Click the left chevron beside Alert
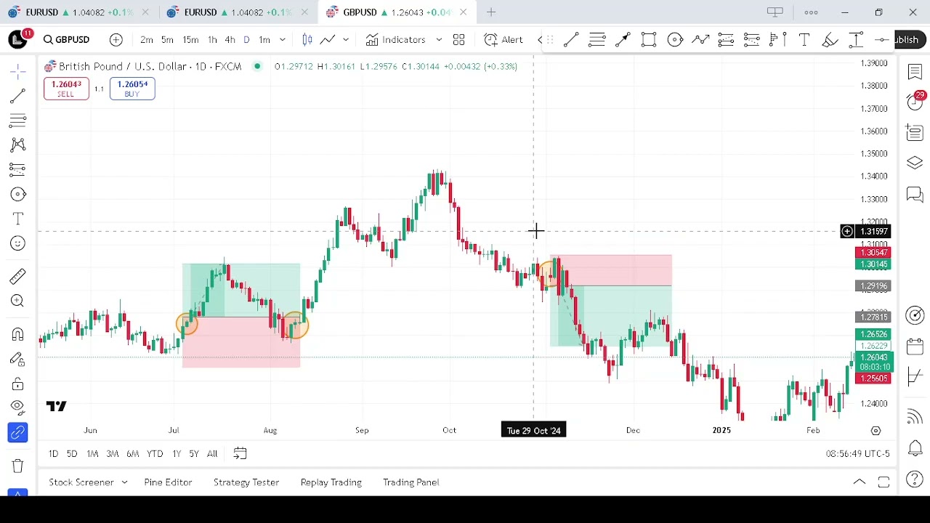 (x=540, y=40)
